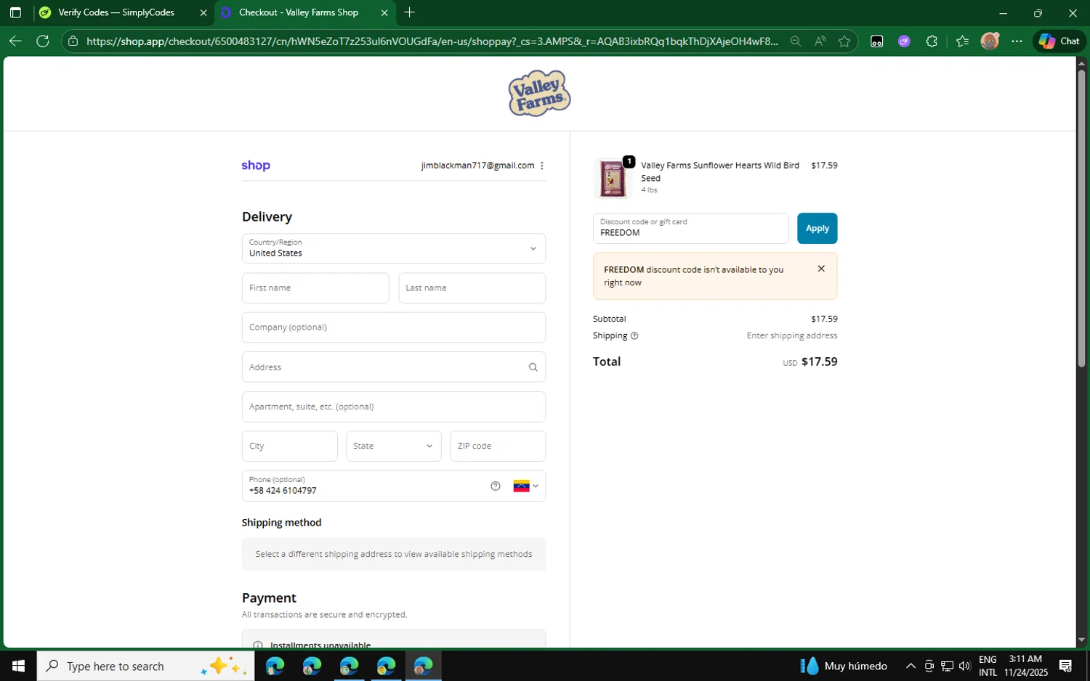
Task: Click the Address input field
Action: (394, 367)
